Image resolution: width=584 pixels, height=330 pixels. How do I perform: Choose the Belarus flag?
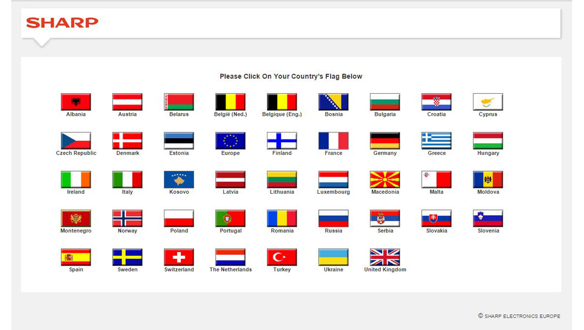pos(179,102)
